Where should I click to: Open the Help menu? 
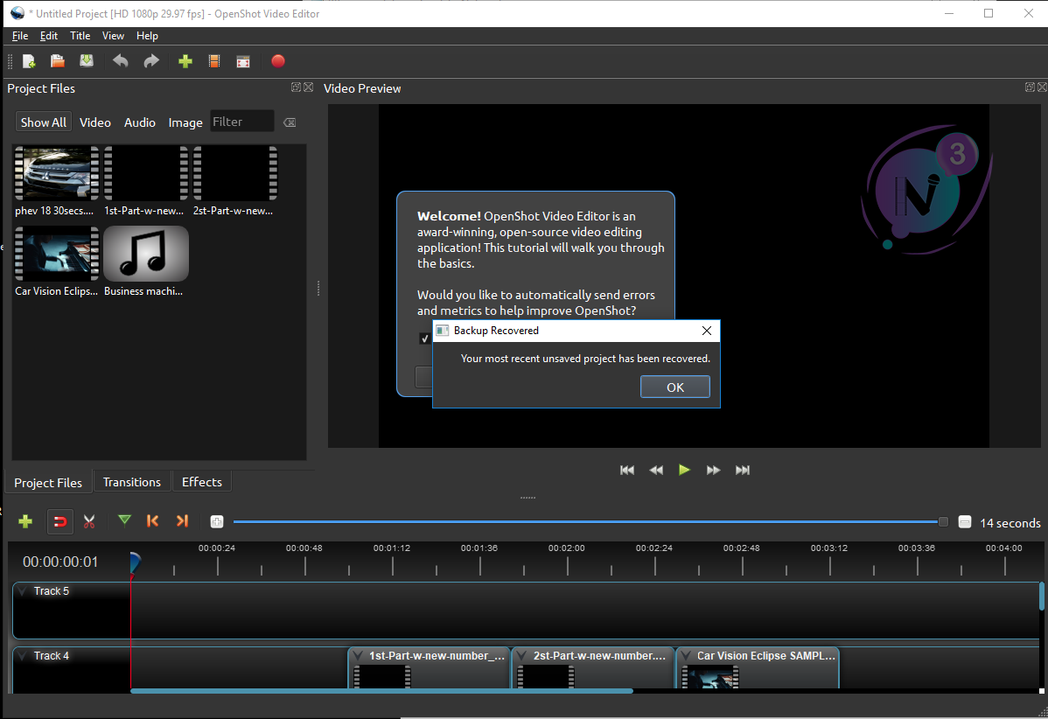coord(147,36)
